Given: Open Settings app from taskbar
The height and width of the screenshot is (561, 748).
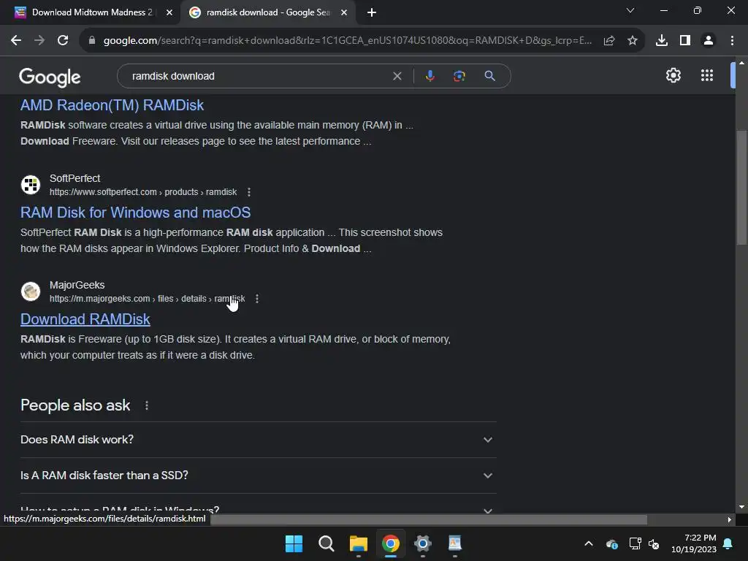Looking at the screenshot, I should [423, 543].
